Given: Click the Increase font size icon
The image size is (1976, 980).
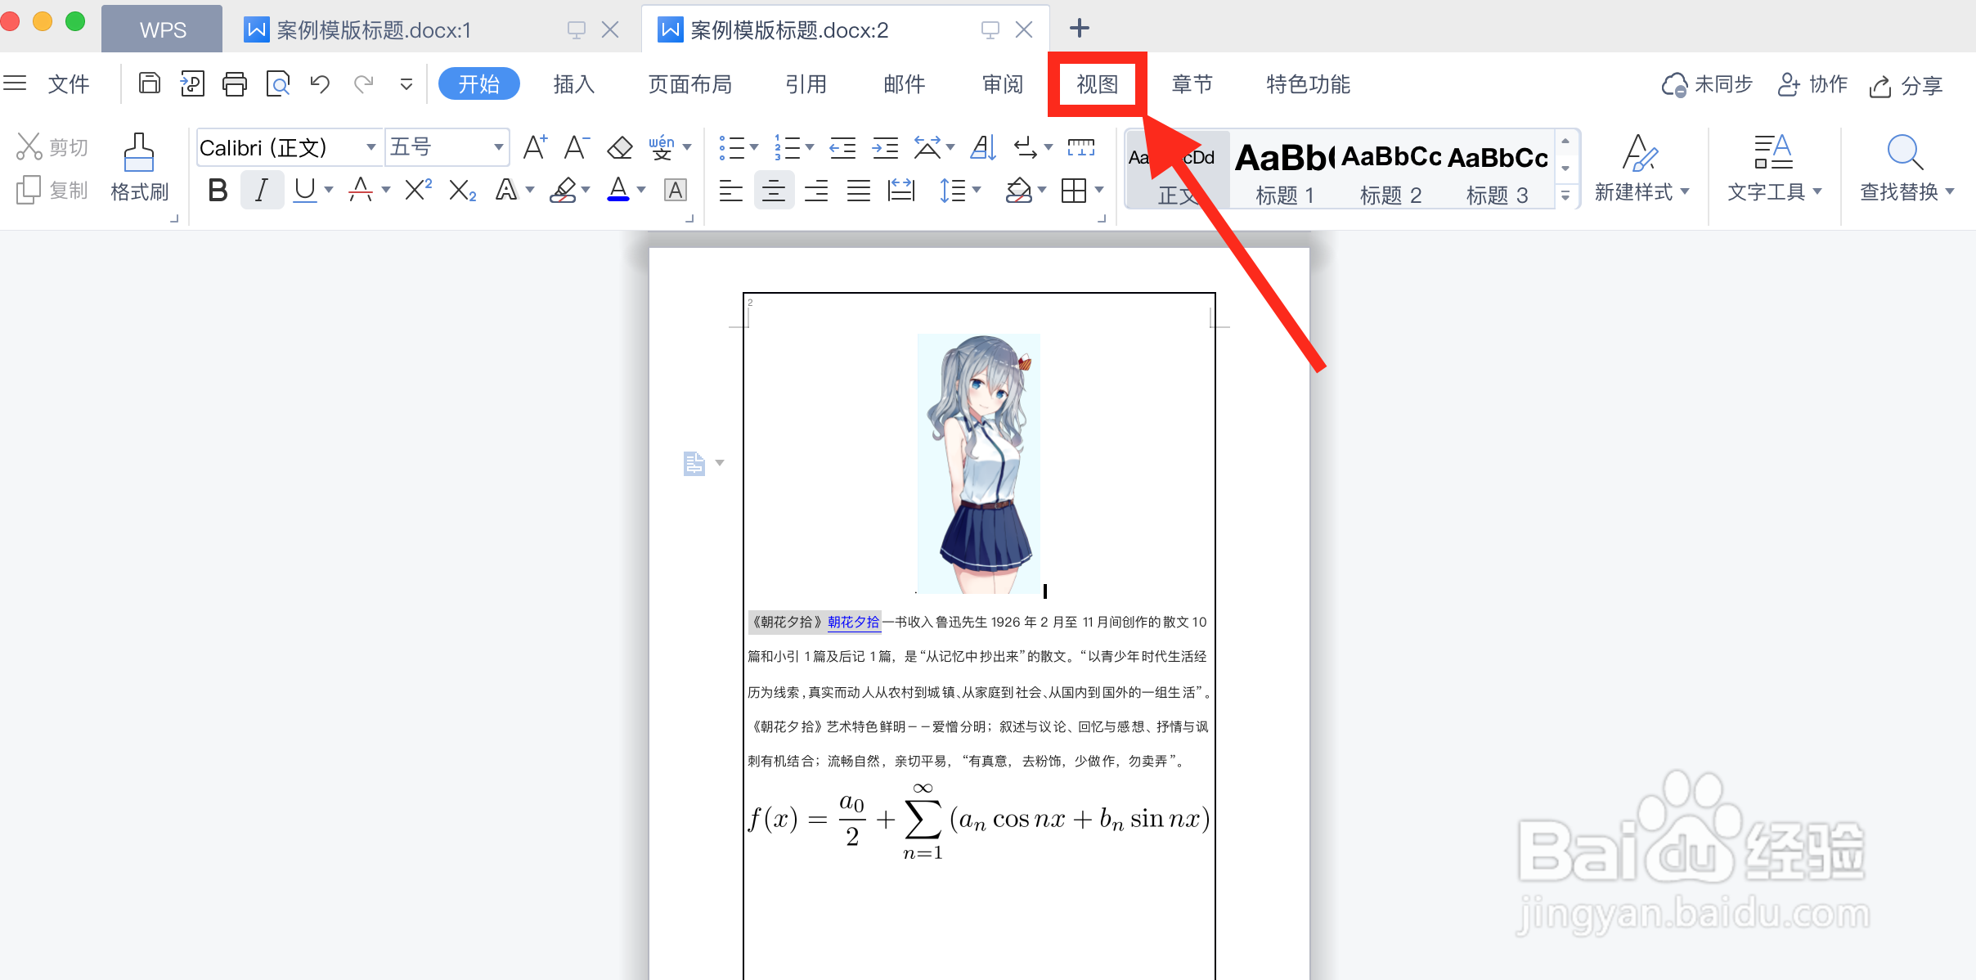Looking at the screenshot, I should [535, 147].
